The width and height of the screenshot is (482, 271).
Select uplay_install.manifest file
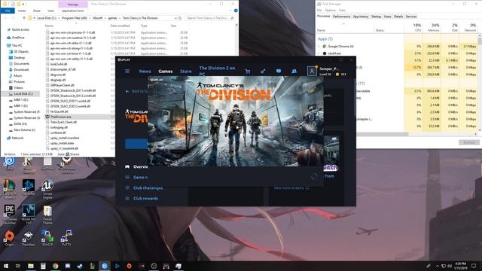click(65, 138)
